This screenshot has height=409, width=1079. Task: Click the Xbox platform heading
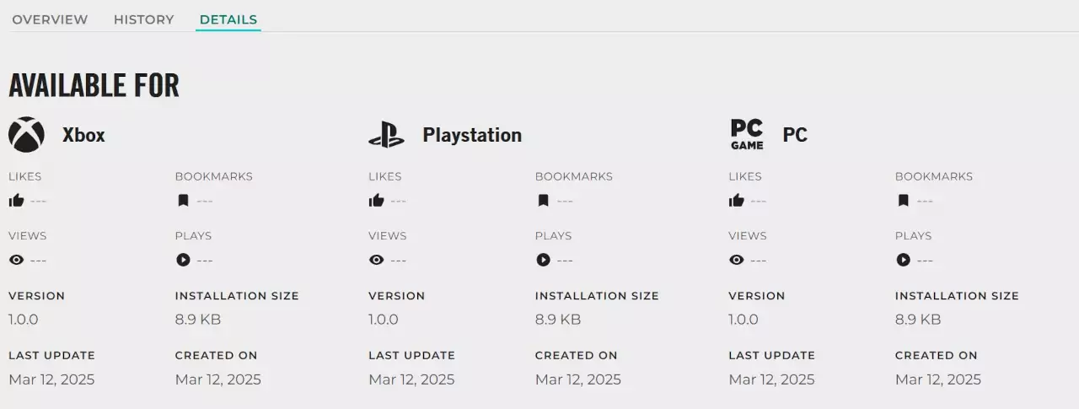coord(83,135)
